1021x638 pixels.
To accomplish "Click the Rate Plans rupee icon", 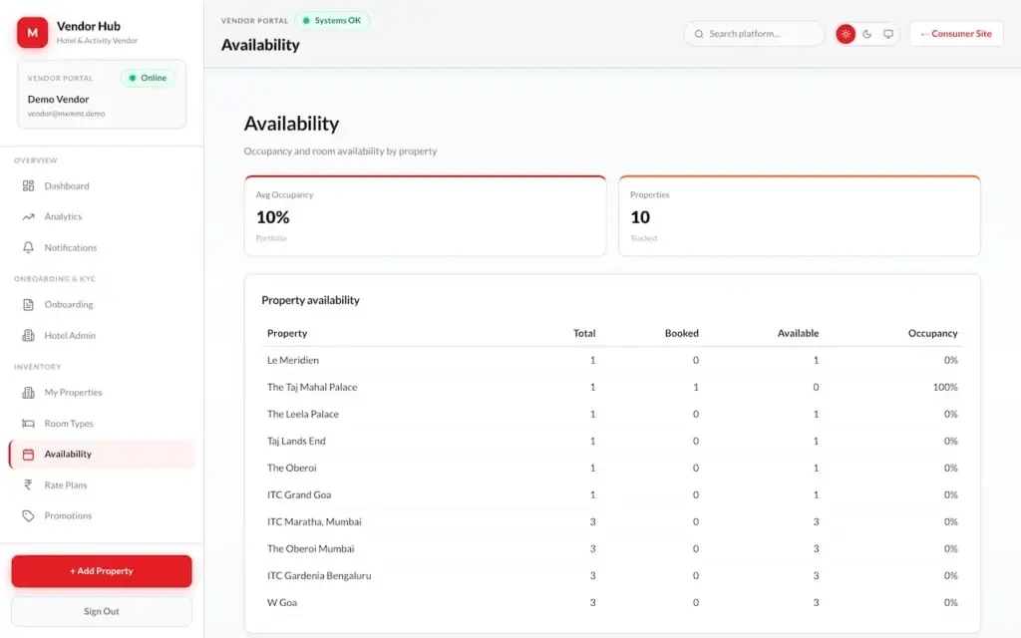I will [x=28, y=485].
